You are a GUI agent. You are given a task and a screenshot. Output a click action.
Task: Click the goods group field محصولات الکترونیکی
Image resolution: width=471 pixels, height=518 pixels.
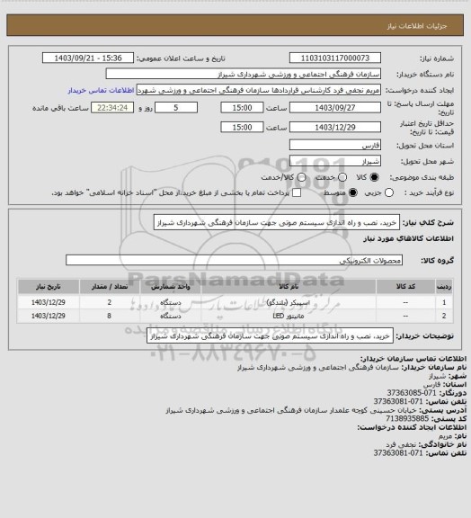(x=234, y=260)
